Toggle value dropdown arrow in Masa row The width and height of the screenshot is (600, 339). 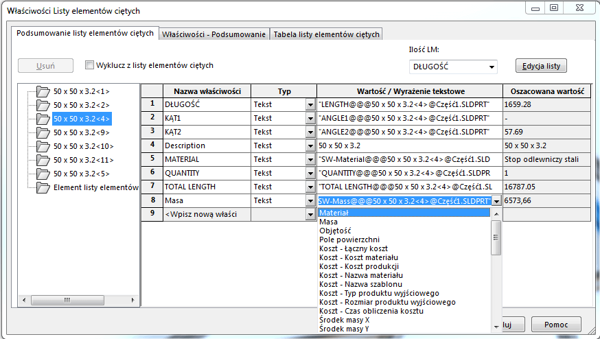(x=496, y=201)
